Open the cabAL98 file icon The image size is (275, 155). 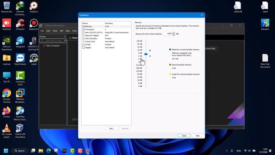click(238, 7)
